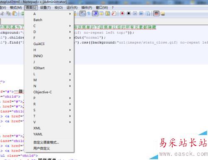The height and width of the screenshot is (160, 208).
Task: Start macro recording with red dot icon
Action: point(122,13)
